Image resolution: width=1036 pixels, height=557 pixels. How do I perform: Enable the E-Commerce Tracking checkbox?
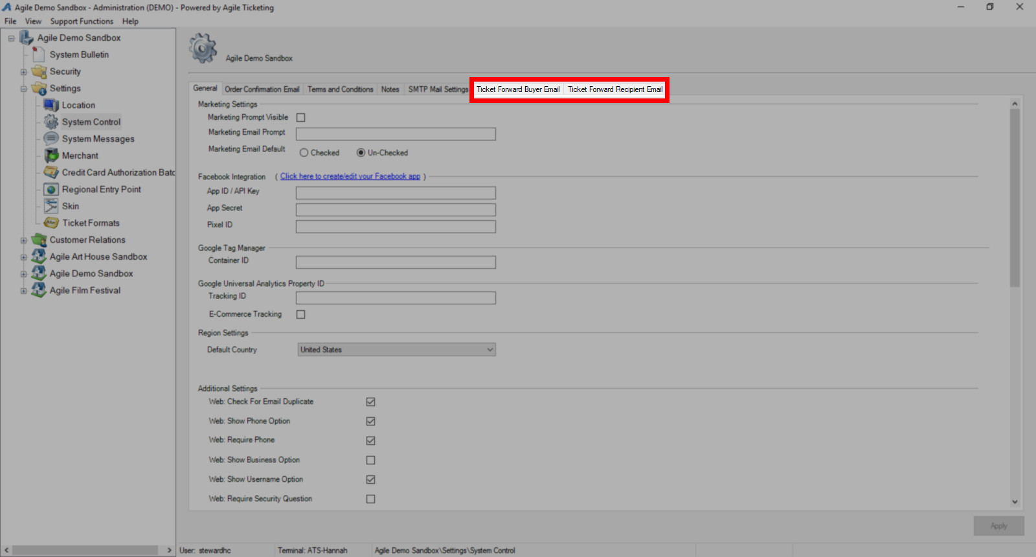tap(300, 314)
